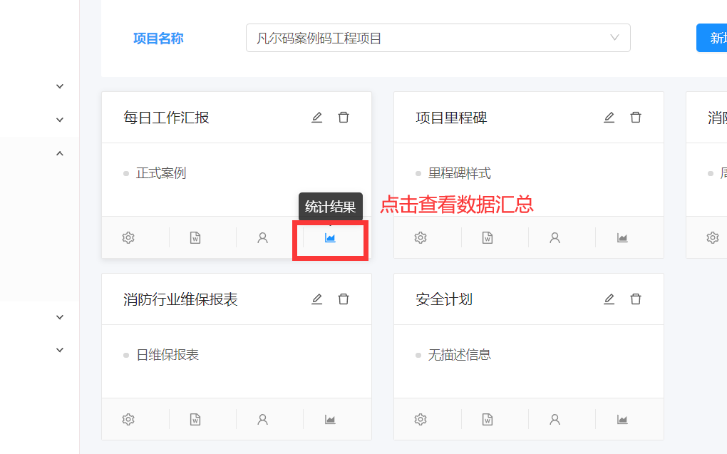Select the 项目里程碑 card title
Image resolution: width=727 pixels, height=454 pixels.
pos(451,118)
